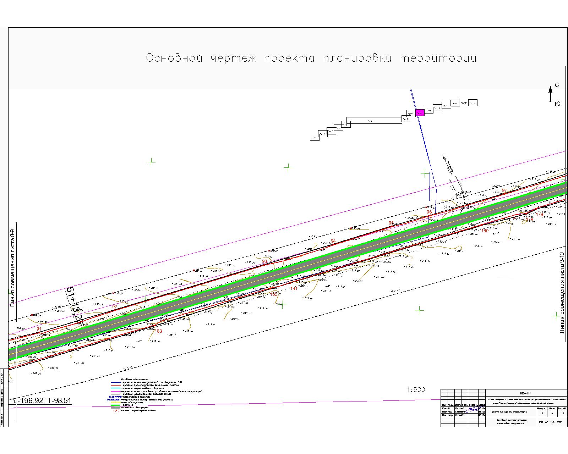568x454 pixels.
Task: Select red point number 94
Action: (x=333, y=241)
